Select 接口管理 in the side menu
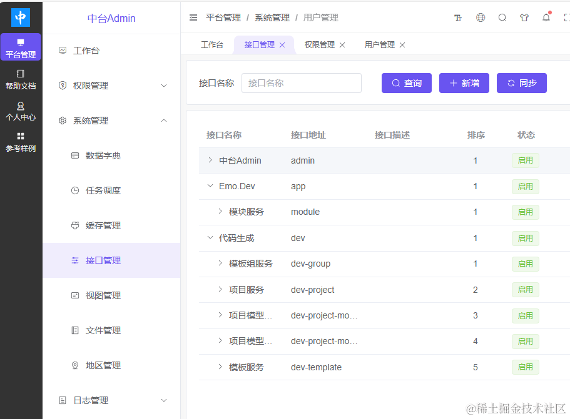 [x=111, y=260]
